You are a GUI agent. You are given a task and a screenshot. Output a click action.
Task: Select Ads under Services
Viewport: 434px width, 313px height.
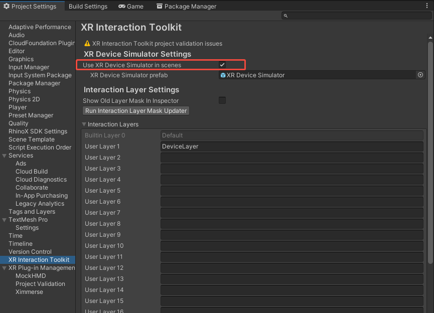[x=21, y=164]
